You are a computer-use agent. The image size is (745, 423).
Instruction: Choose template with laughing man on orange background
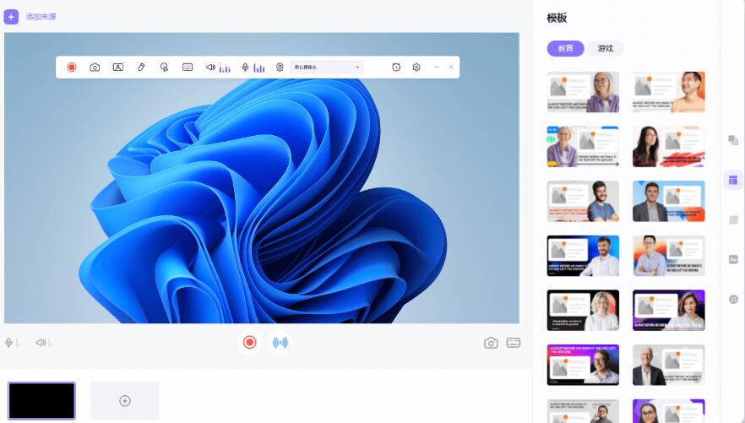click(668, 92)
